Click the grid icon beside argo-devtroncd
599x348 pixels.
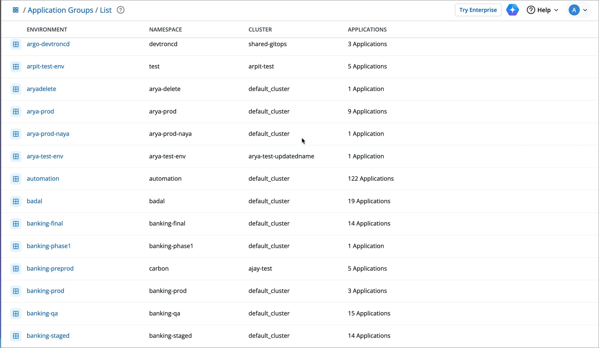(16, 44)
